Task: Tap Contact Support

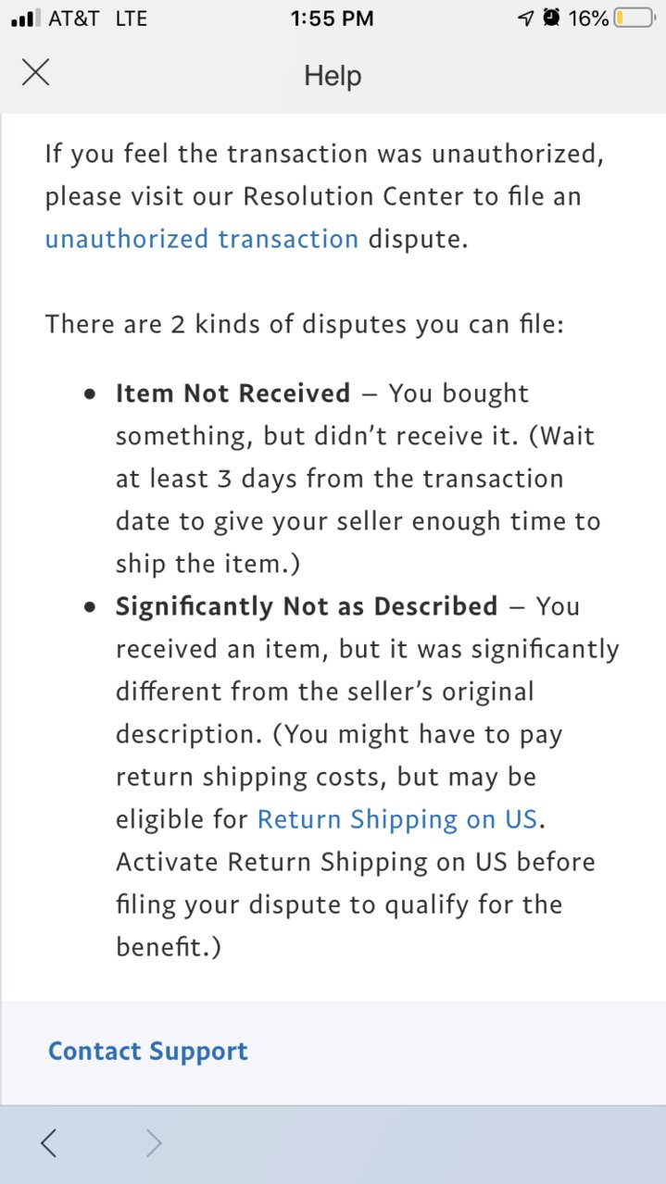Action: click(x=148, y=1052)
